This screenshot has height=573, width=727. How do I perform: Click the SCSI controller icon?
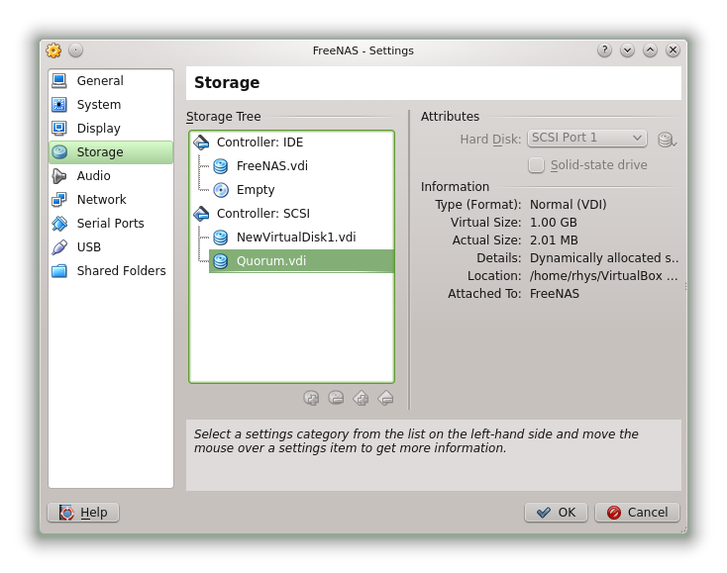pyautogui.click(x=201, y=214)
